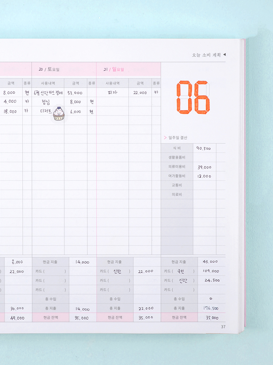Screen dimensions: 273x365
Task: Click the 디저트 entry text
Action: pyautogui.click(x=46, y=111)
